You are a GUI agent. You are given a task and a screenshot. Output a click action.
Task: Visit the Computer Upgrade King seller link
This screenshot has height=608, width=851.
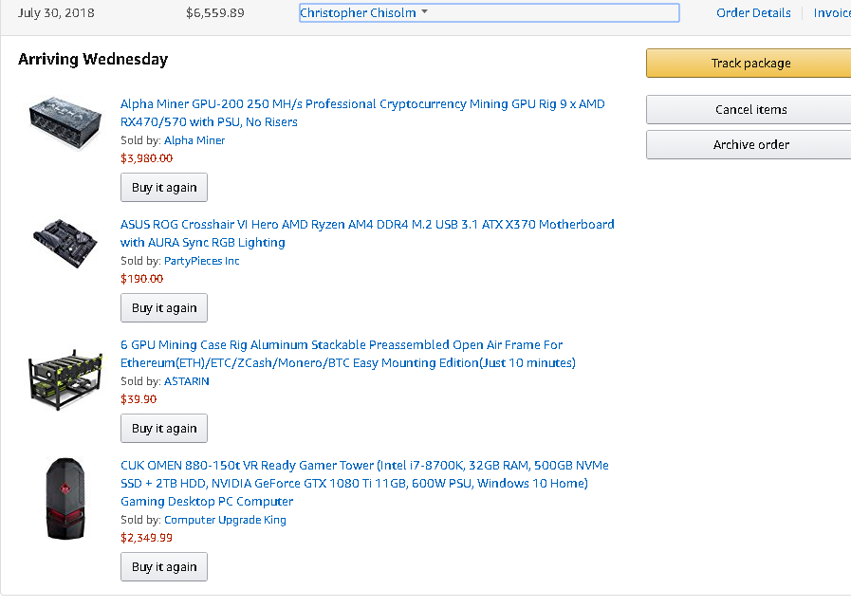(225, 520)
